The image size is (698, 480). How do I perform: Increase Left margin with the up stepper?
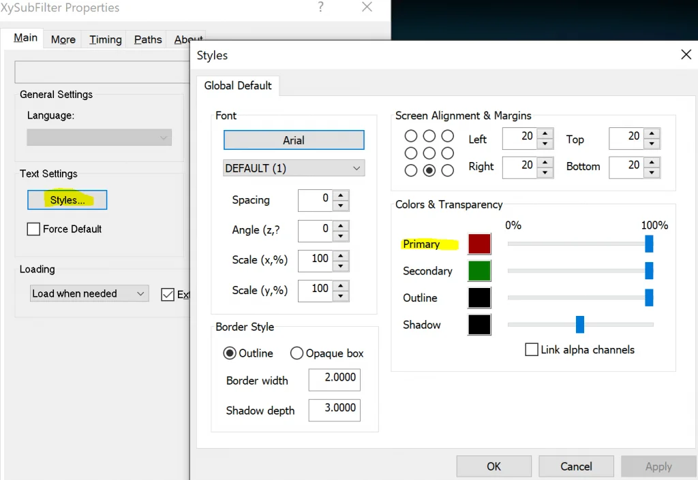543,134
